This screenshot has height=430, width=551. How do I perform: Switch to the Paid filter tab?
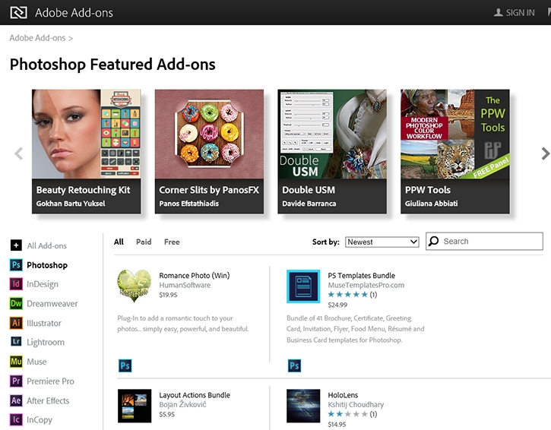click(144, 242)
